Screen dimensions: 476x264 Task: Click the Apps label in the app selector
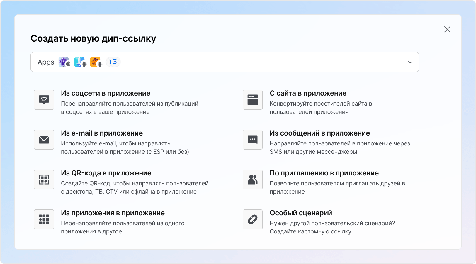[46, 62]
